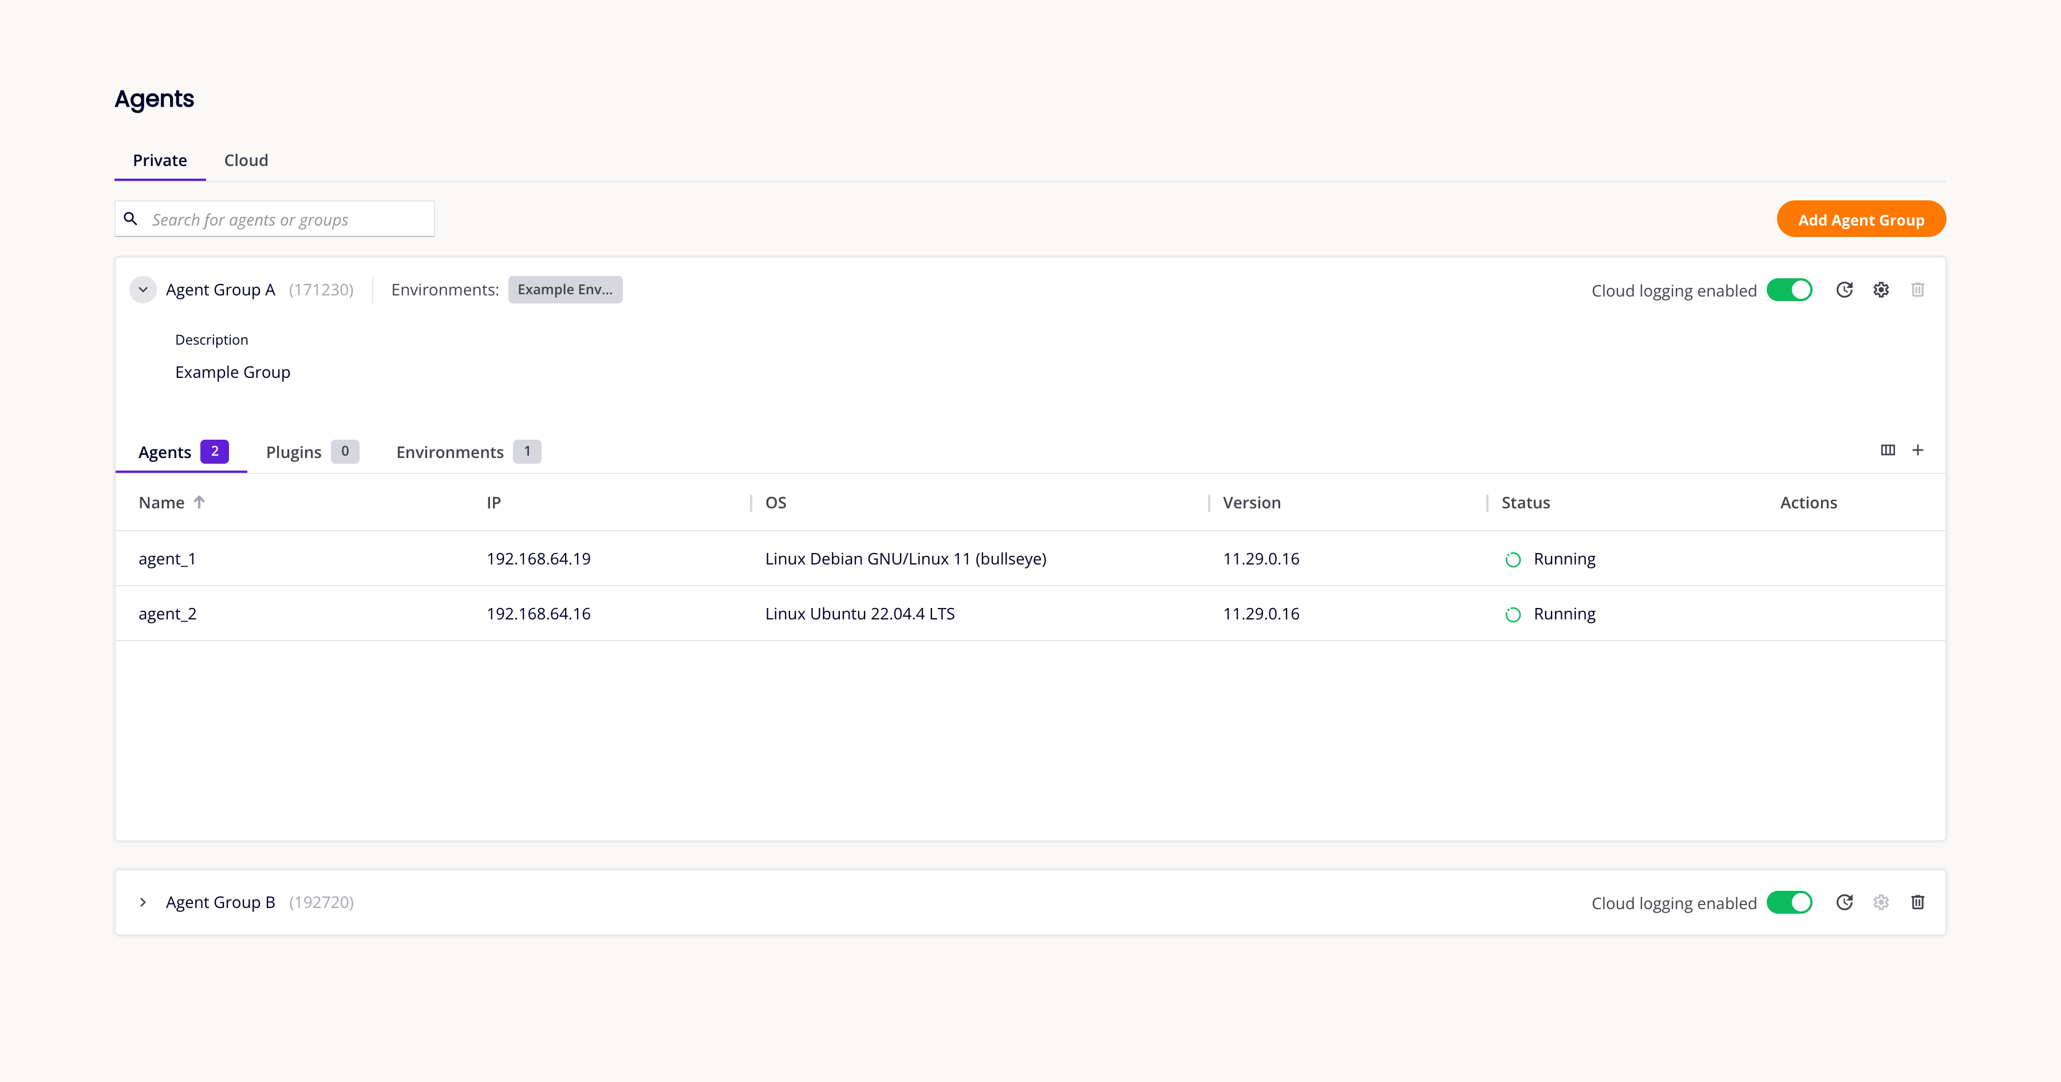Click the delete trash icon on Agent Group A

tap(1918, 289)
